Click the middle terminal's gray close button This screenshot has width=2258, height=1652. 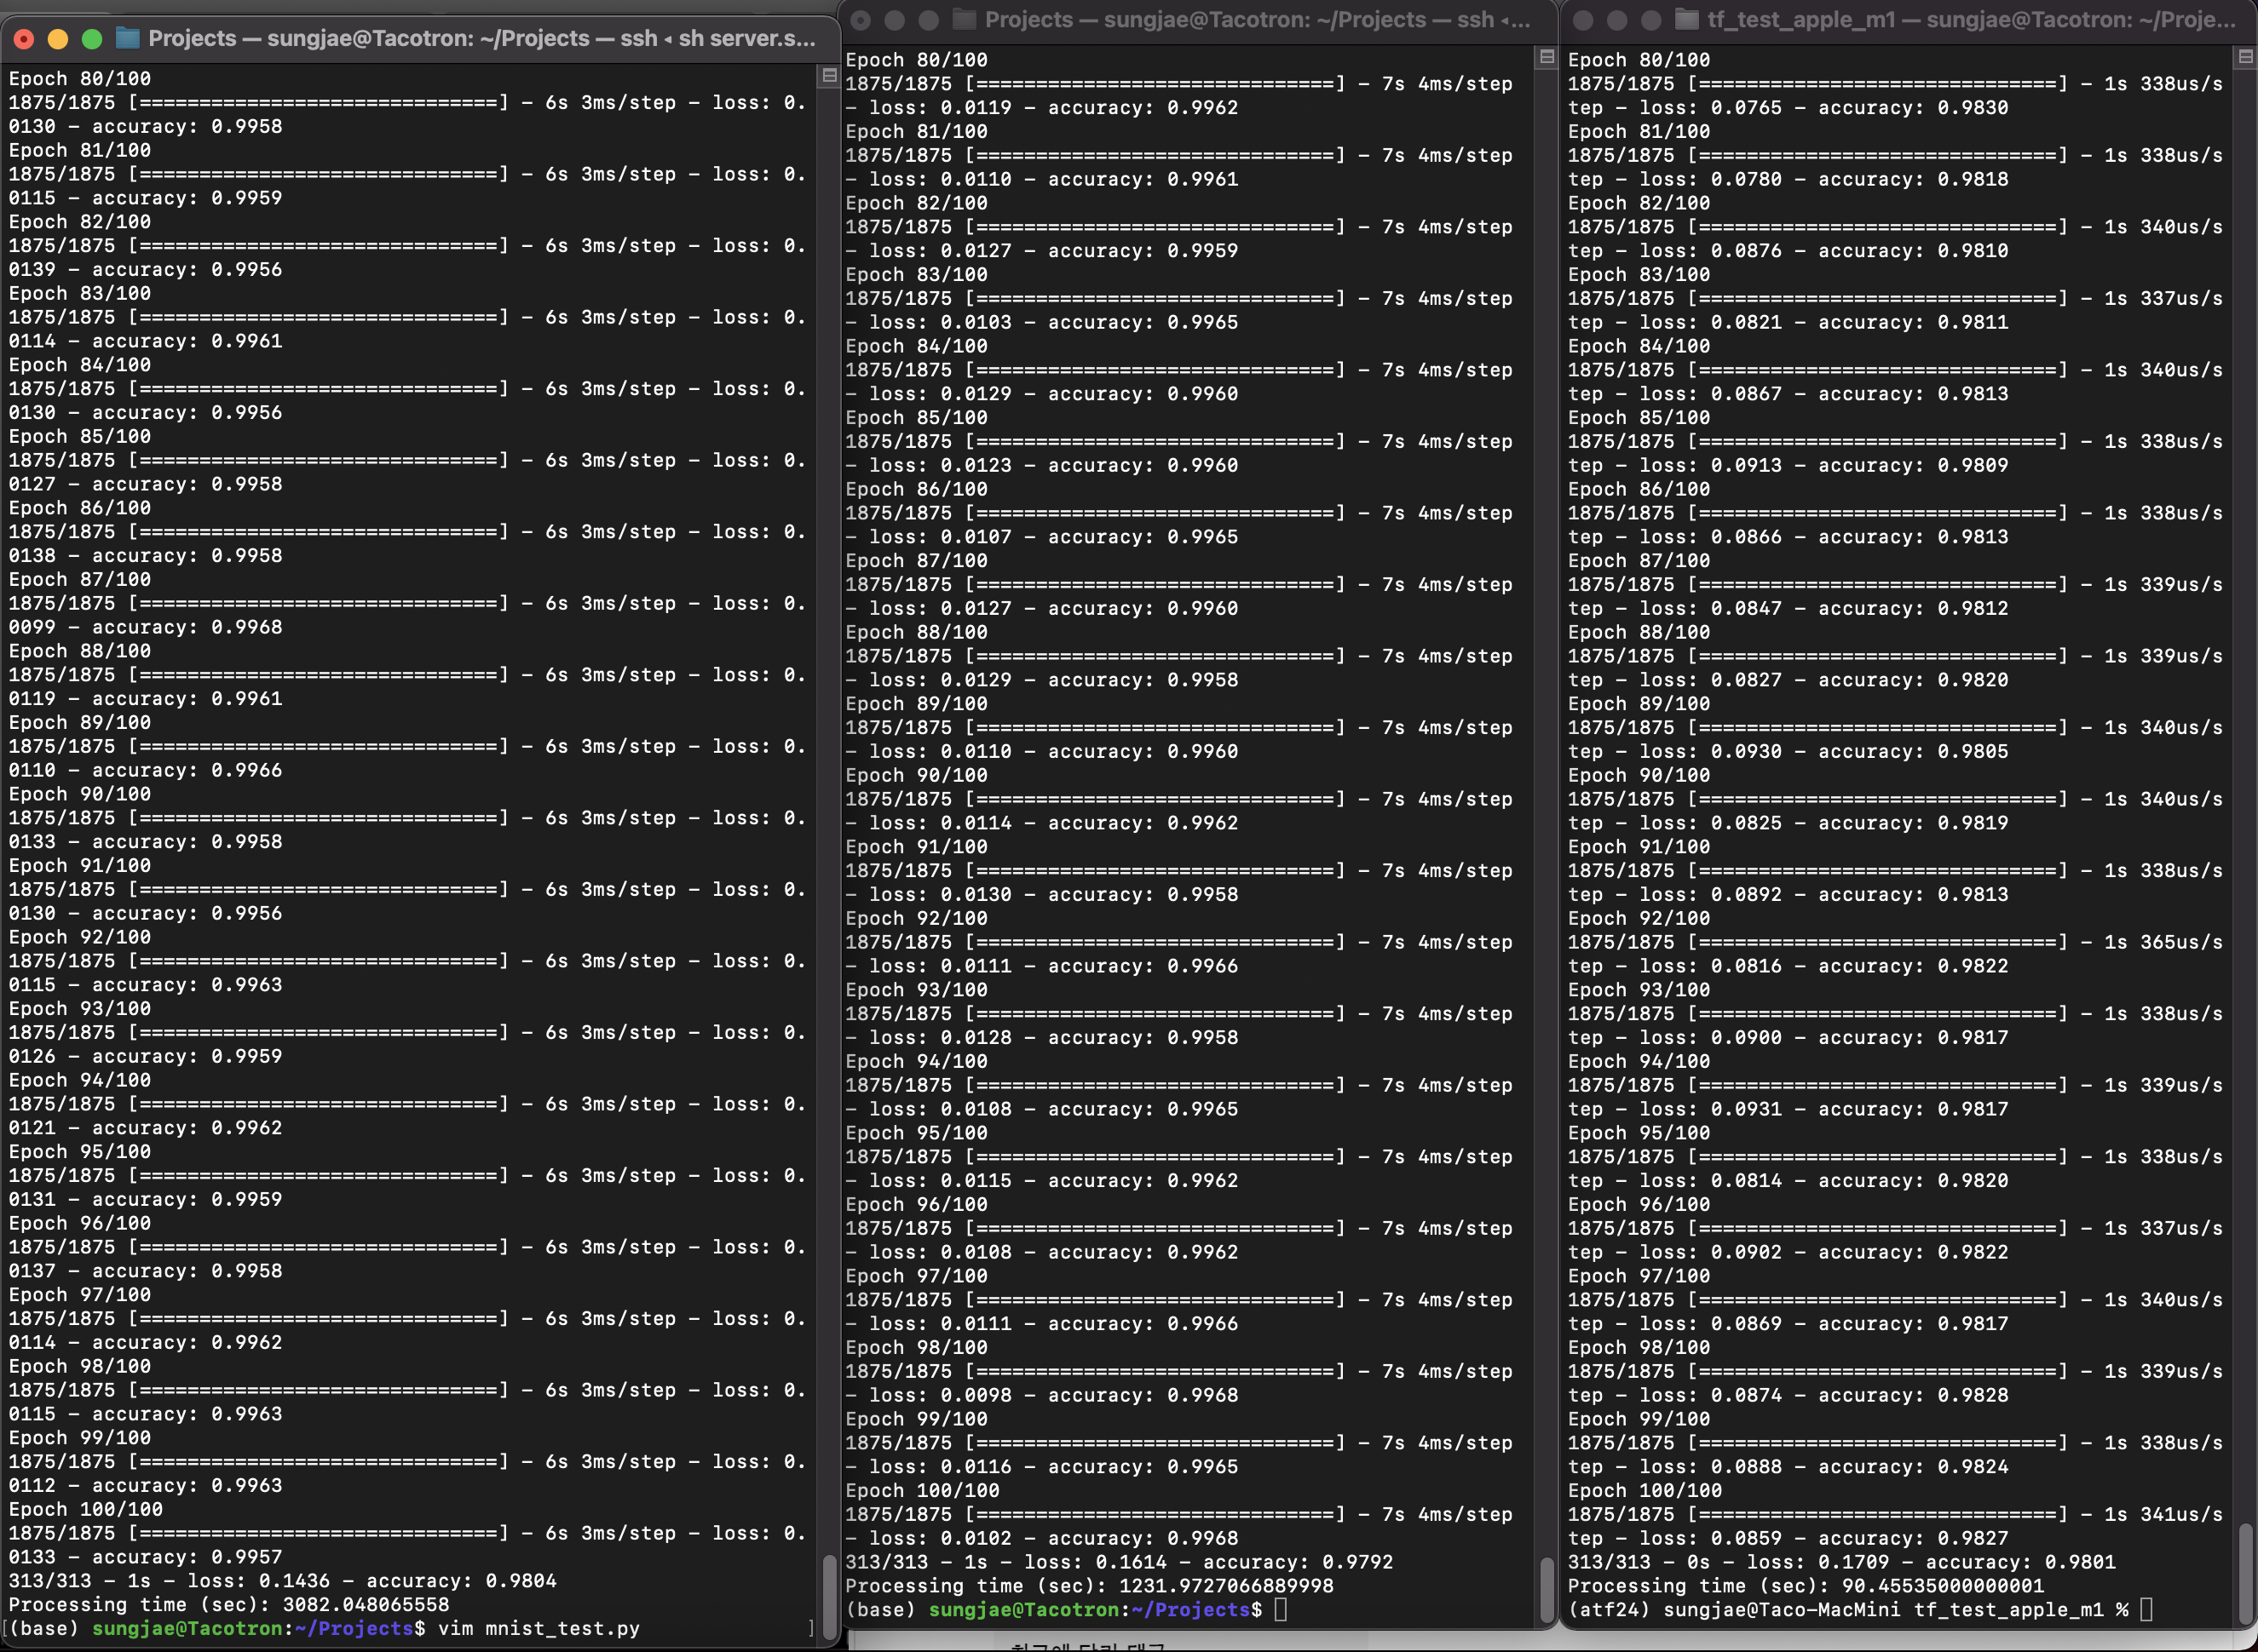(861, 19)
